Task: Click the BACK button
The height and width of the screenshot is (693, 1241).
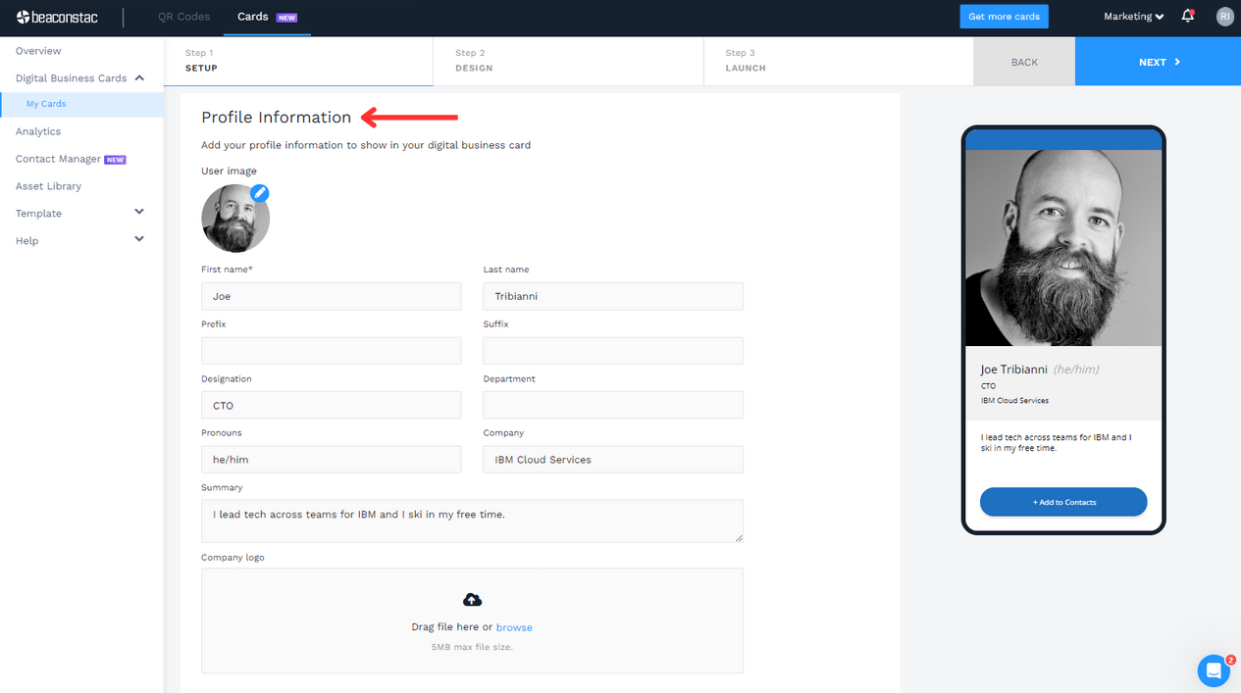Action: 1023,61
